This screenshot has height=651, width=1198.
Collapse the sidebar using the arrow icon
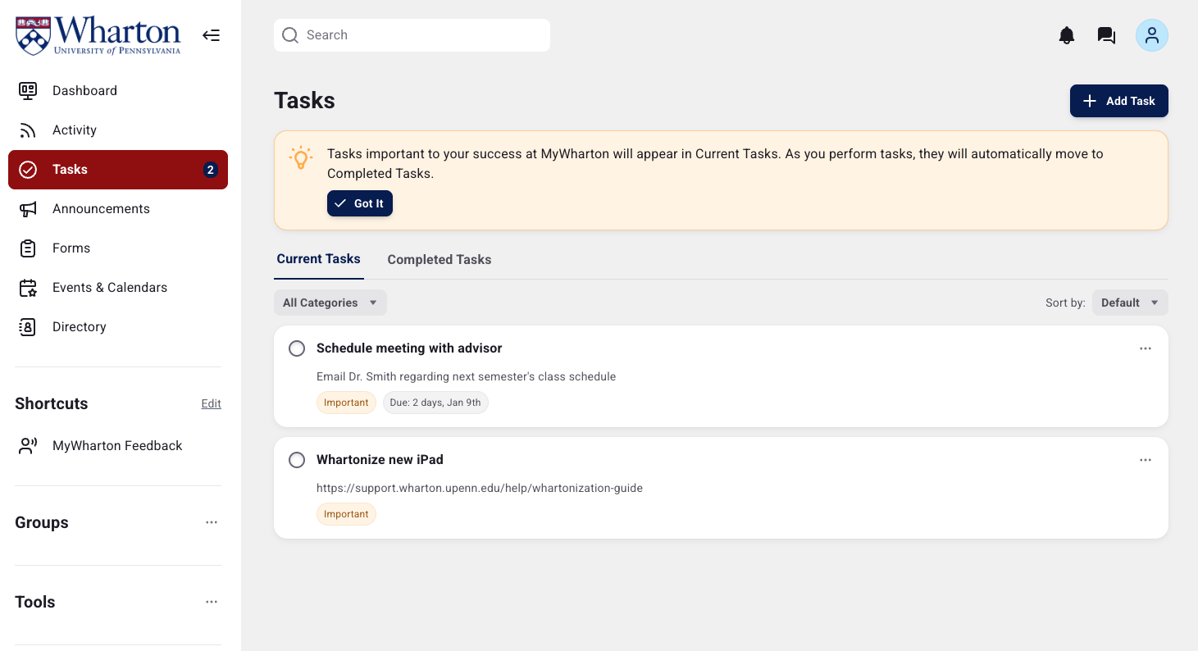(211, 35)
